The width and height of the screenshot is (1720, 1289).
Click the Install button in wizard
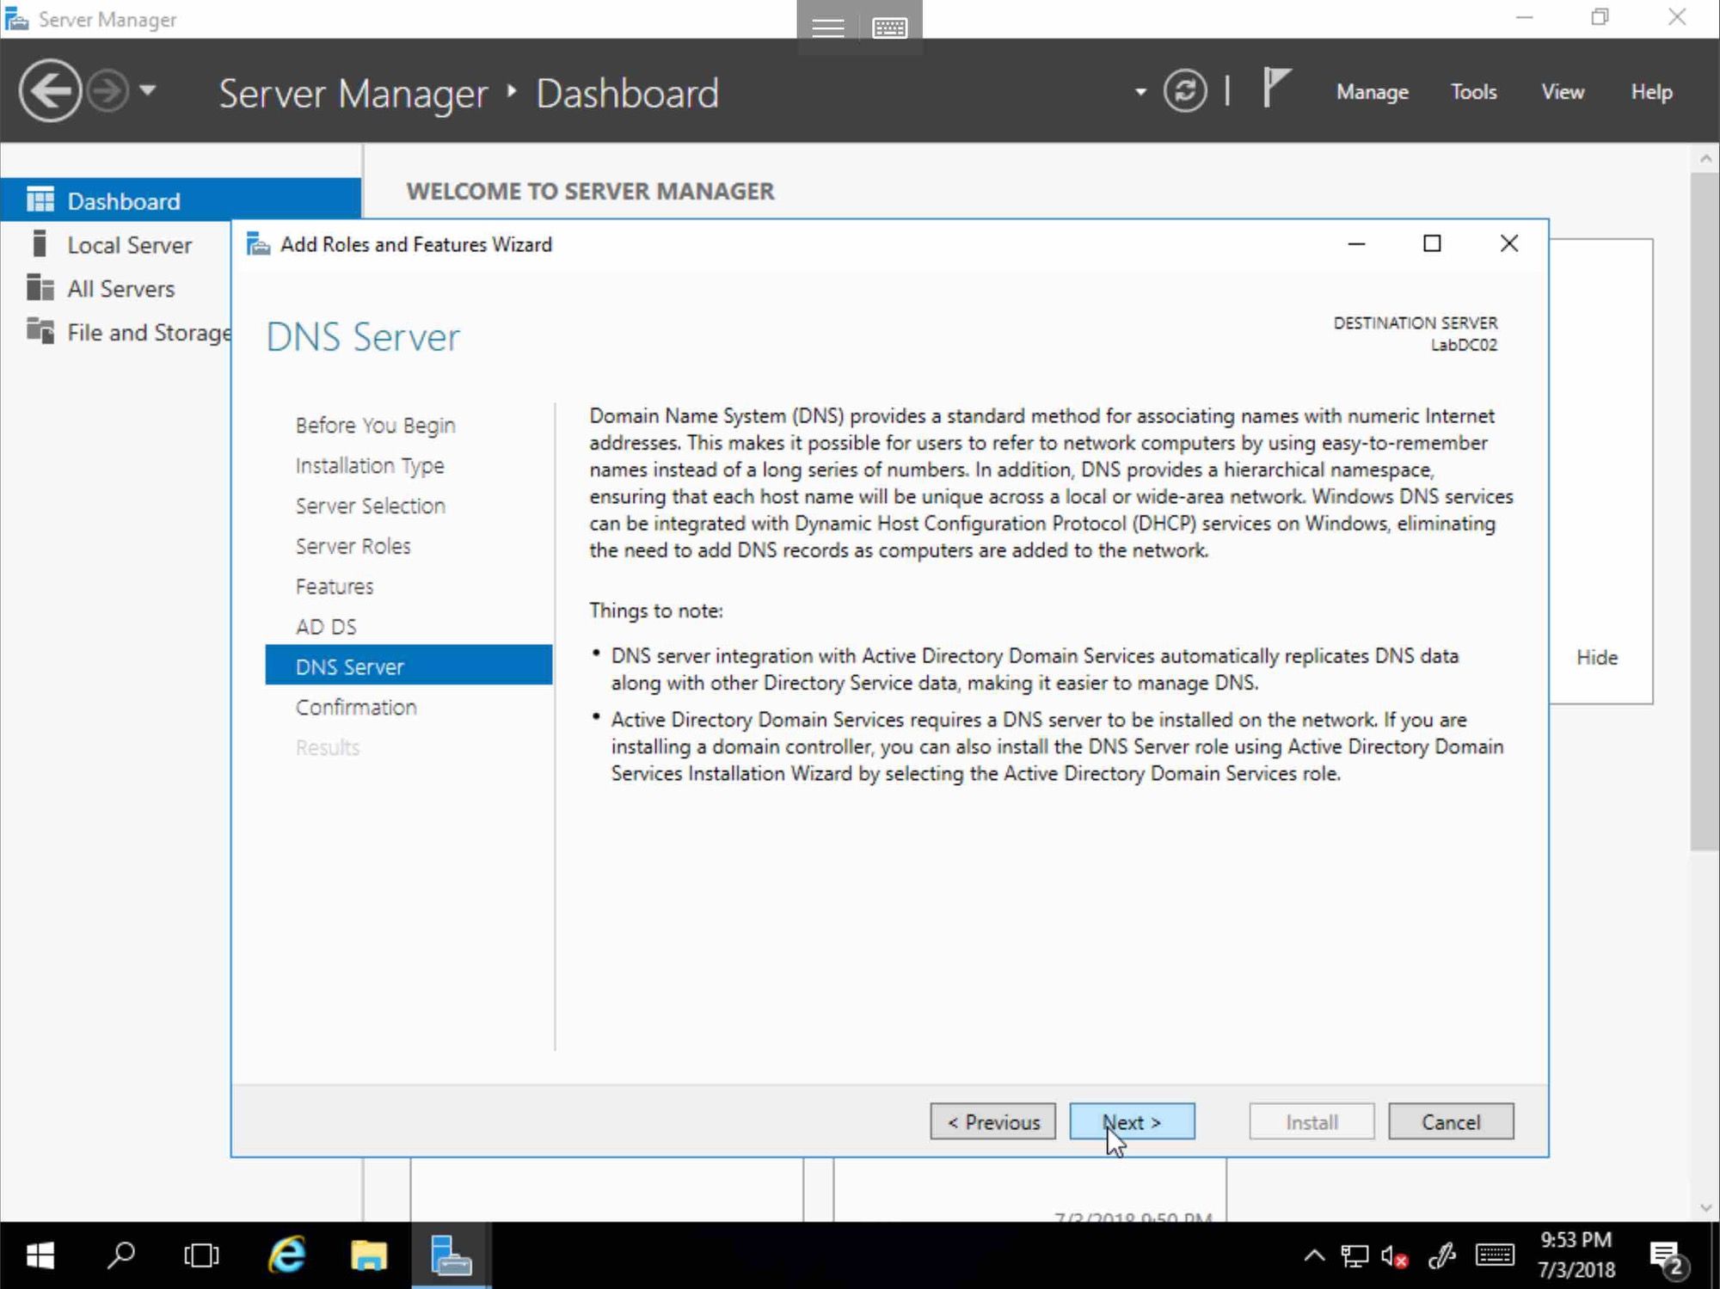[1311, 1122]
